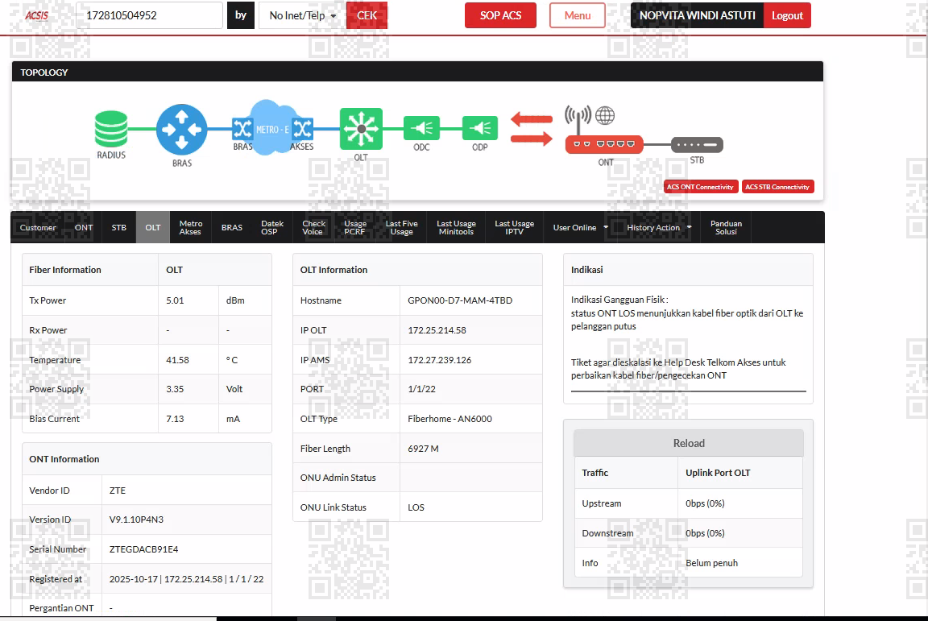Click the Tx Power value 5.01

175,300
